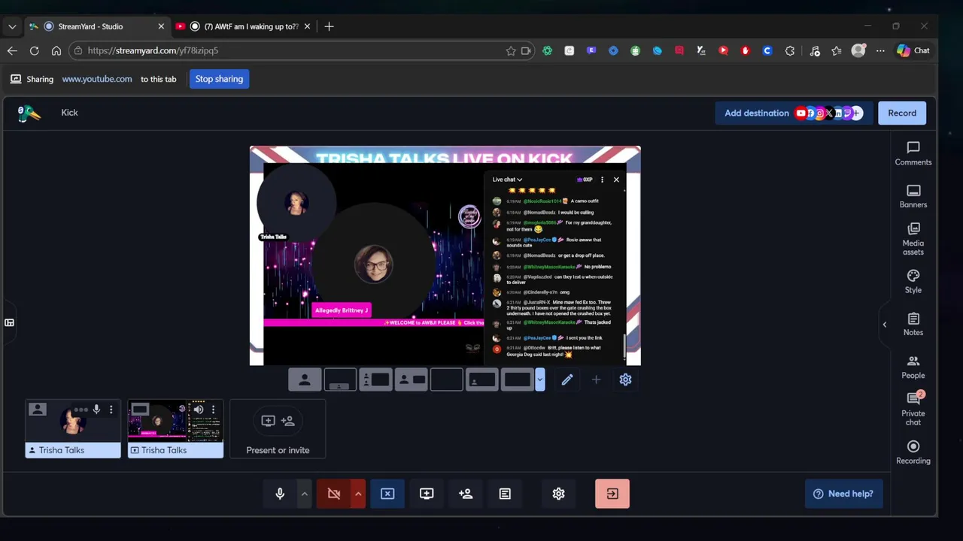Open Private chat panel
The width and height of the screenshot is (963, 541).
pos(913,408)
